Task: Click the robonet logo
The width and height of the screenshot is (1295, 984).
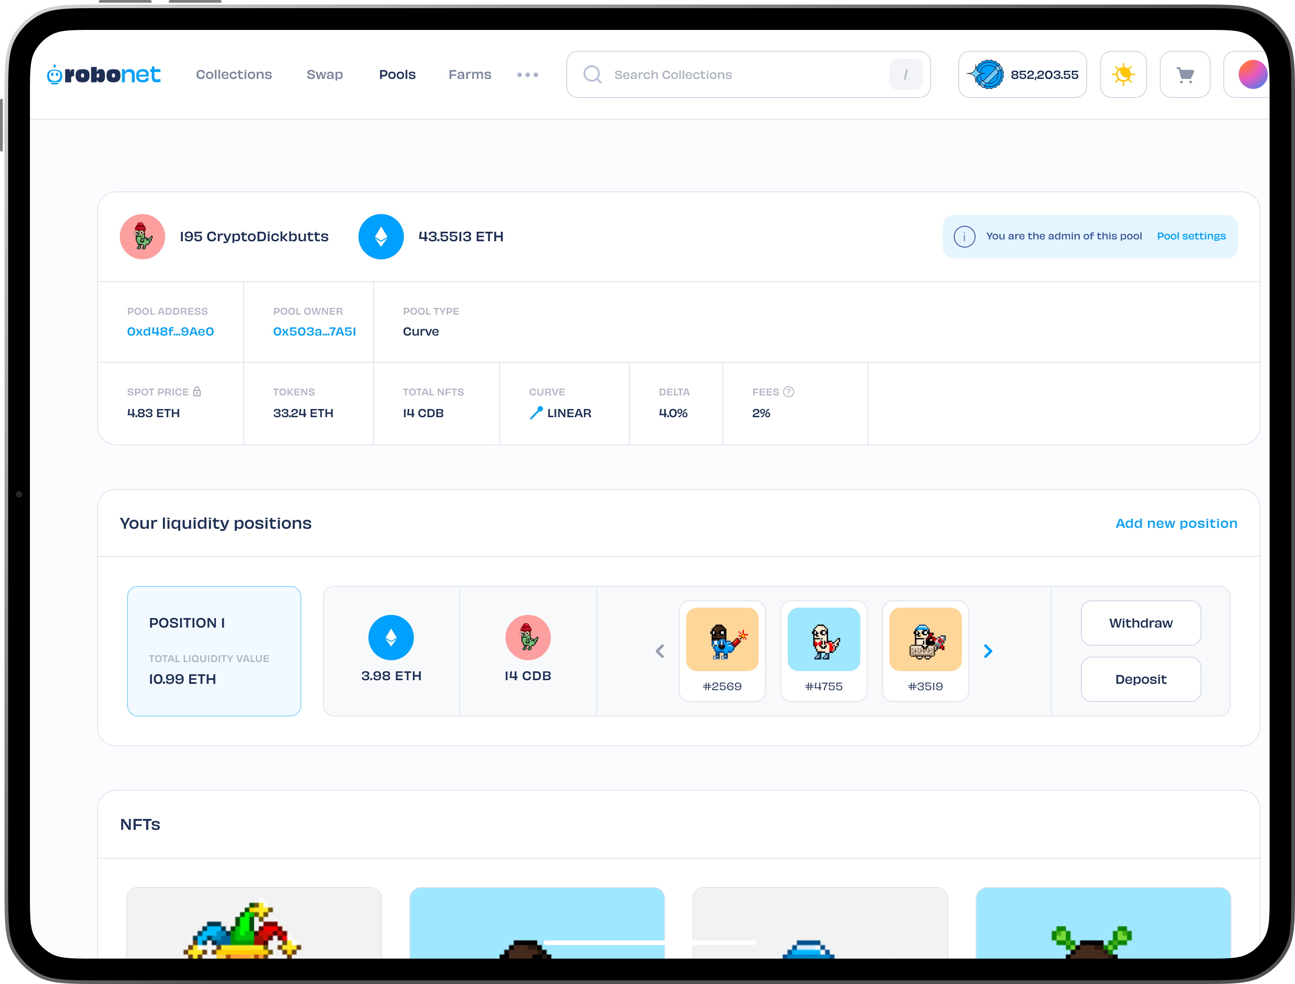Action: pos(104,74)
